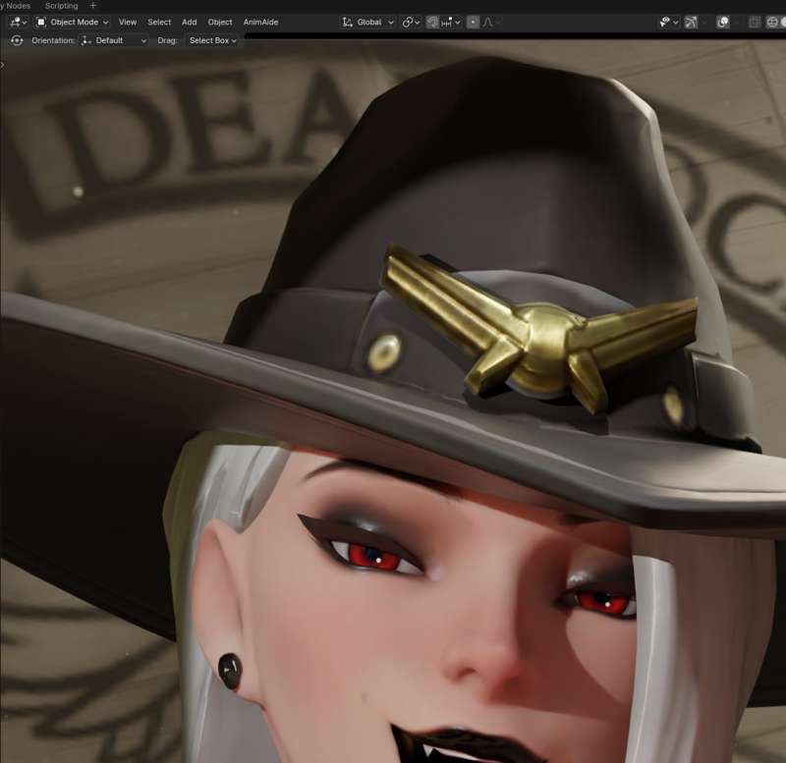Image resolution: width=786 pixels, height=763 pixels.
Task: Open the snapping options dropdown
Action: click(x=451, y=22)
